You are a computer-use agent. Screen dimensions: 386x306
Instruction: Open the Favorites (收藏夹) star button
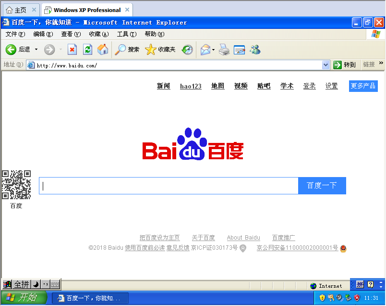point(160,50)
